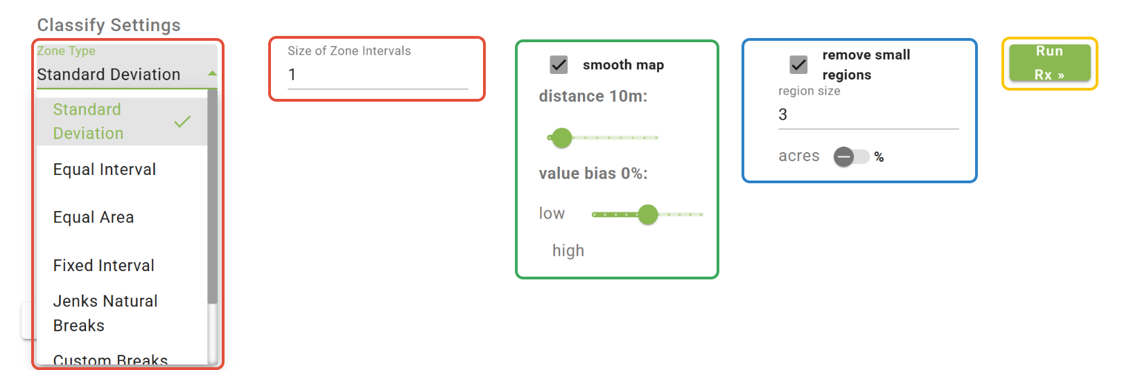Choose Equal Area from the list
The image size is (1131, 370).
pos(94,217)
